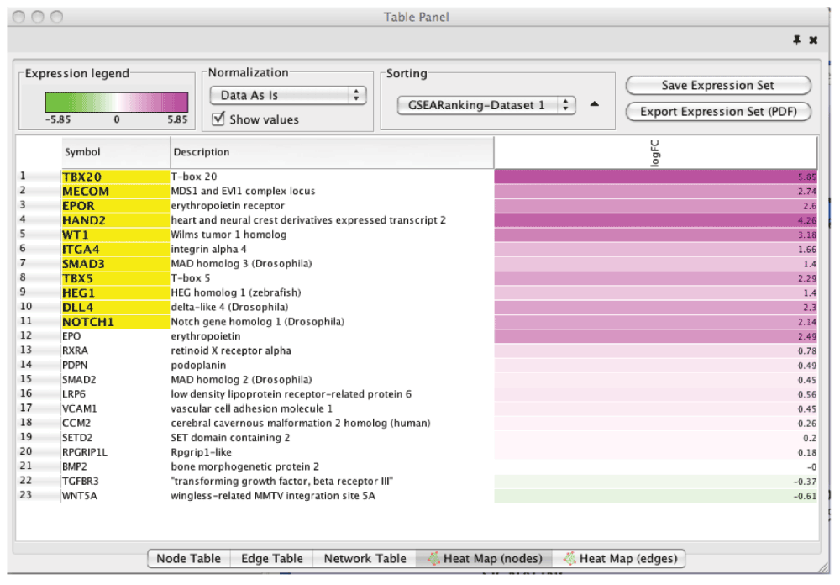Select the RXRA gene symbol
The image size is (840, 585).
pyautogui.click(x=75, y=350)
